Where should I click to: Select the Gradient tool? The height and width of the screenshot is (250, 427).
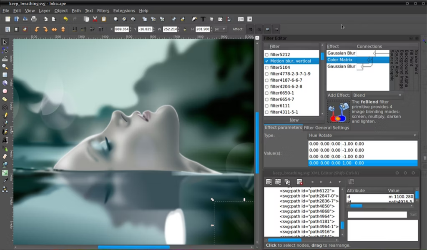[x=5, y=173]
